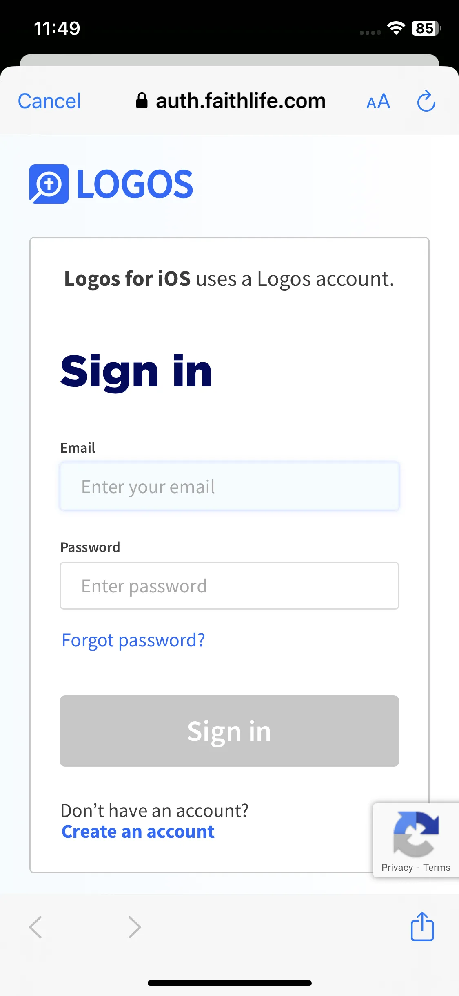459x996 pixels.
Task: Open the reCAPTCHA Terms link
Action: pos(437,868)
